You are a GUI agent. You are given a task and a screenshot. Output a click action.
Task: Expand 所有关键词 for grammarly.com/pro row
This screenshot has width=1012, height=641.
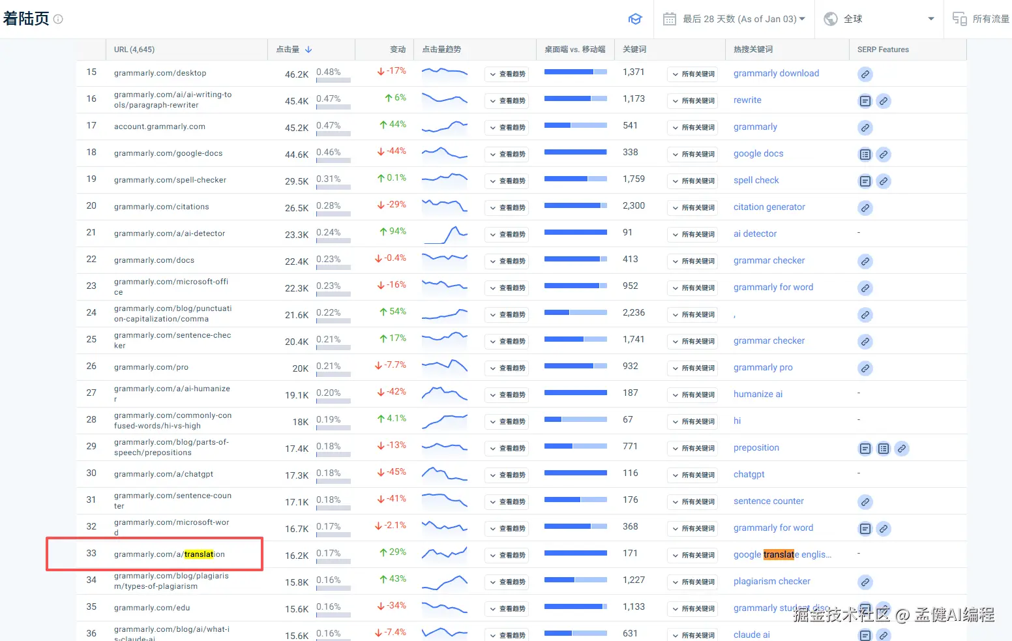coord(692,368)
